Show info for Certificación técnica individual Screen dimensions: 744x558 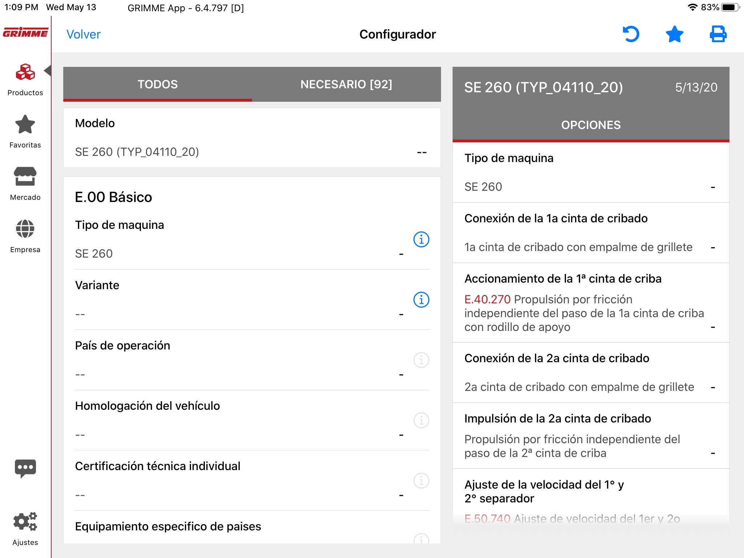coord(421,481)
